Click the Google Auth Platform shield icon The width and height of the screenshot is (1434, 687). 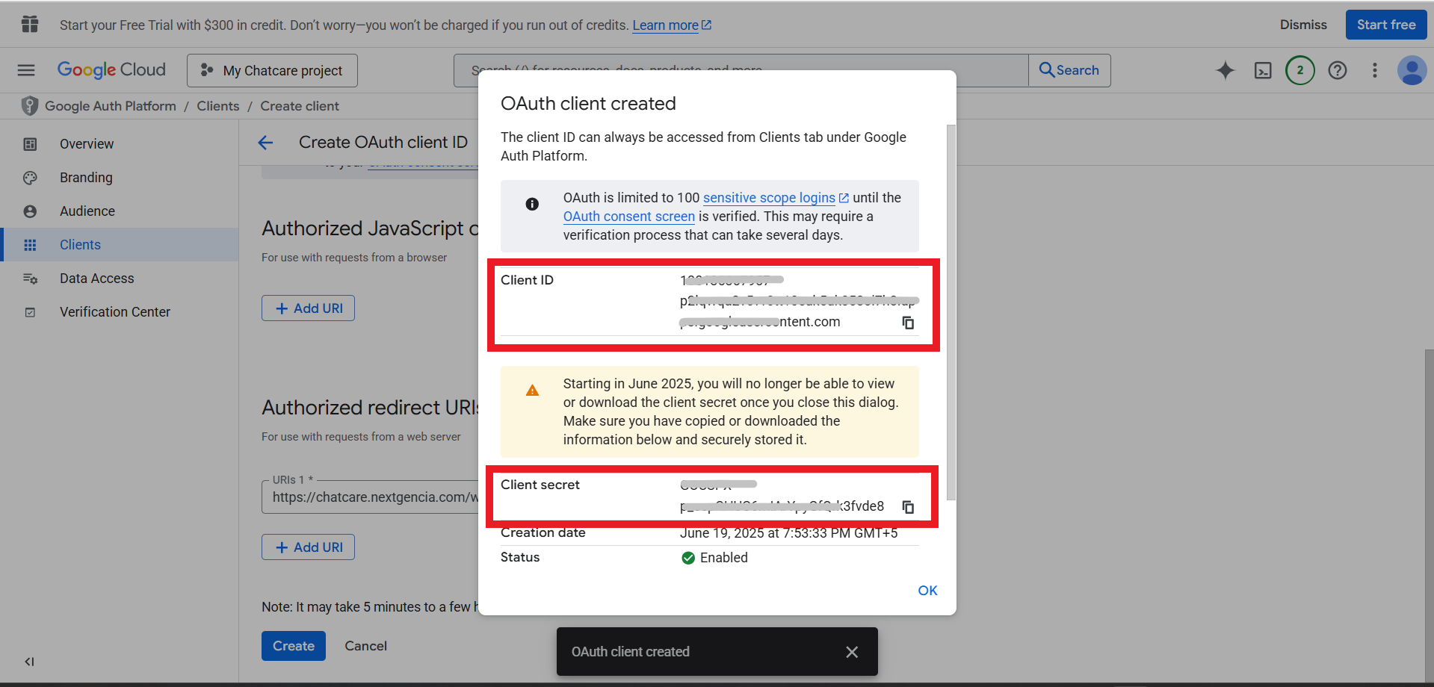pyautogui.click(x=29, y=106)
